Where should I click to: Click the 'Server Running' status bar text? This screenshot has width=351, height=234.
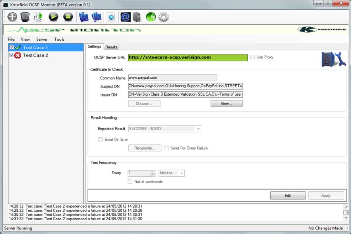coord(18,228)
